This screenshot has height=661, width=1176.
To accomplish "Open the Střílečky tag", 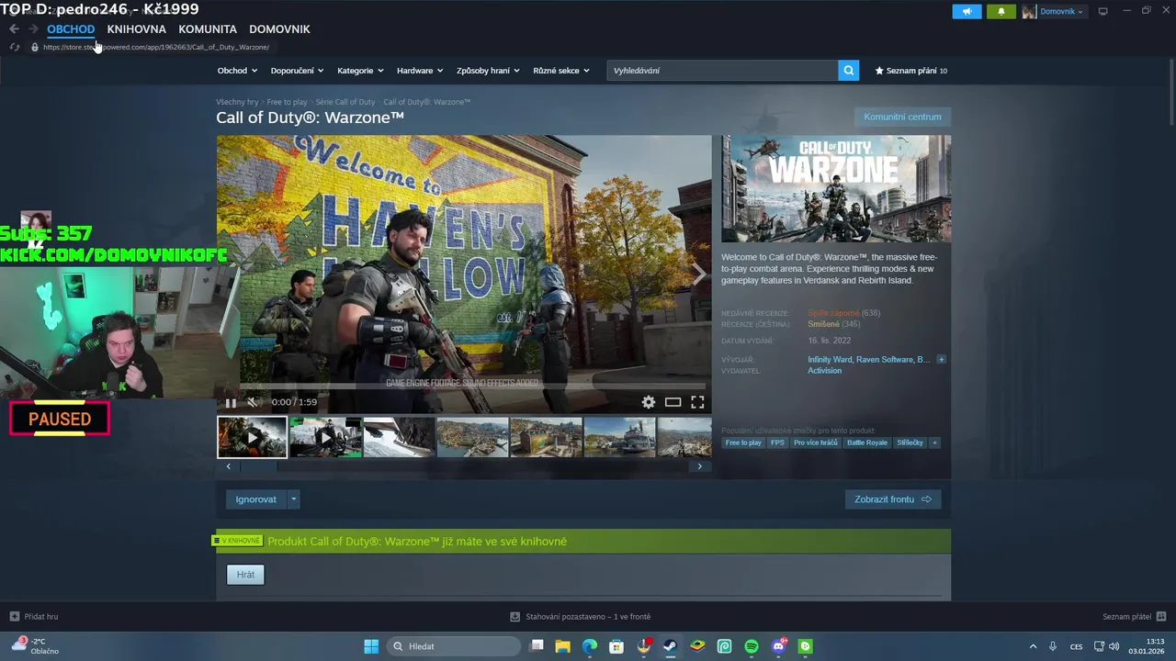I will click(910, 443).
